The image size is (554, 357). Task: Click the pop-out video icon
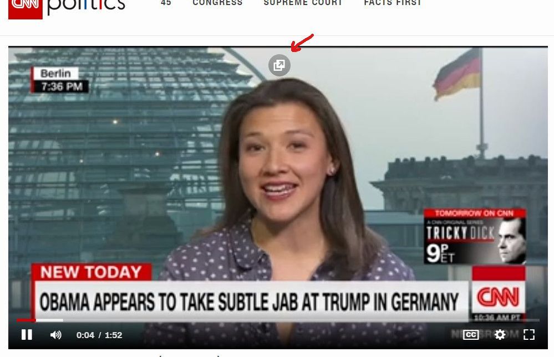point(279,65)
